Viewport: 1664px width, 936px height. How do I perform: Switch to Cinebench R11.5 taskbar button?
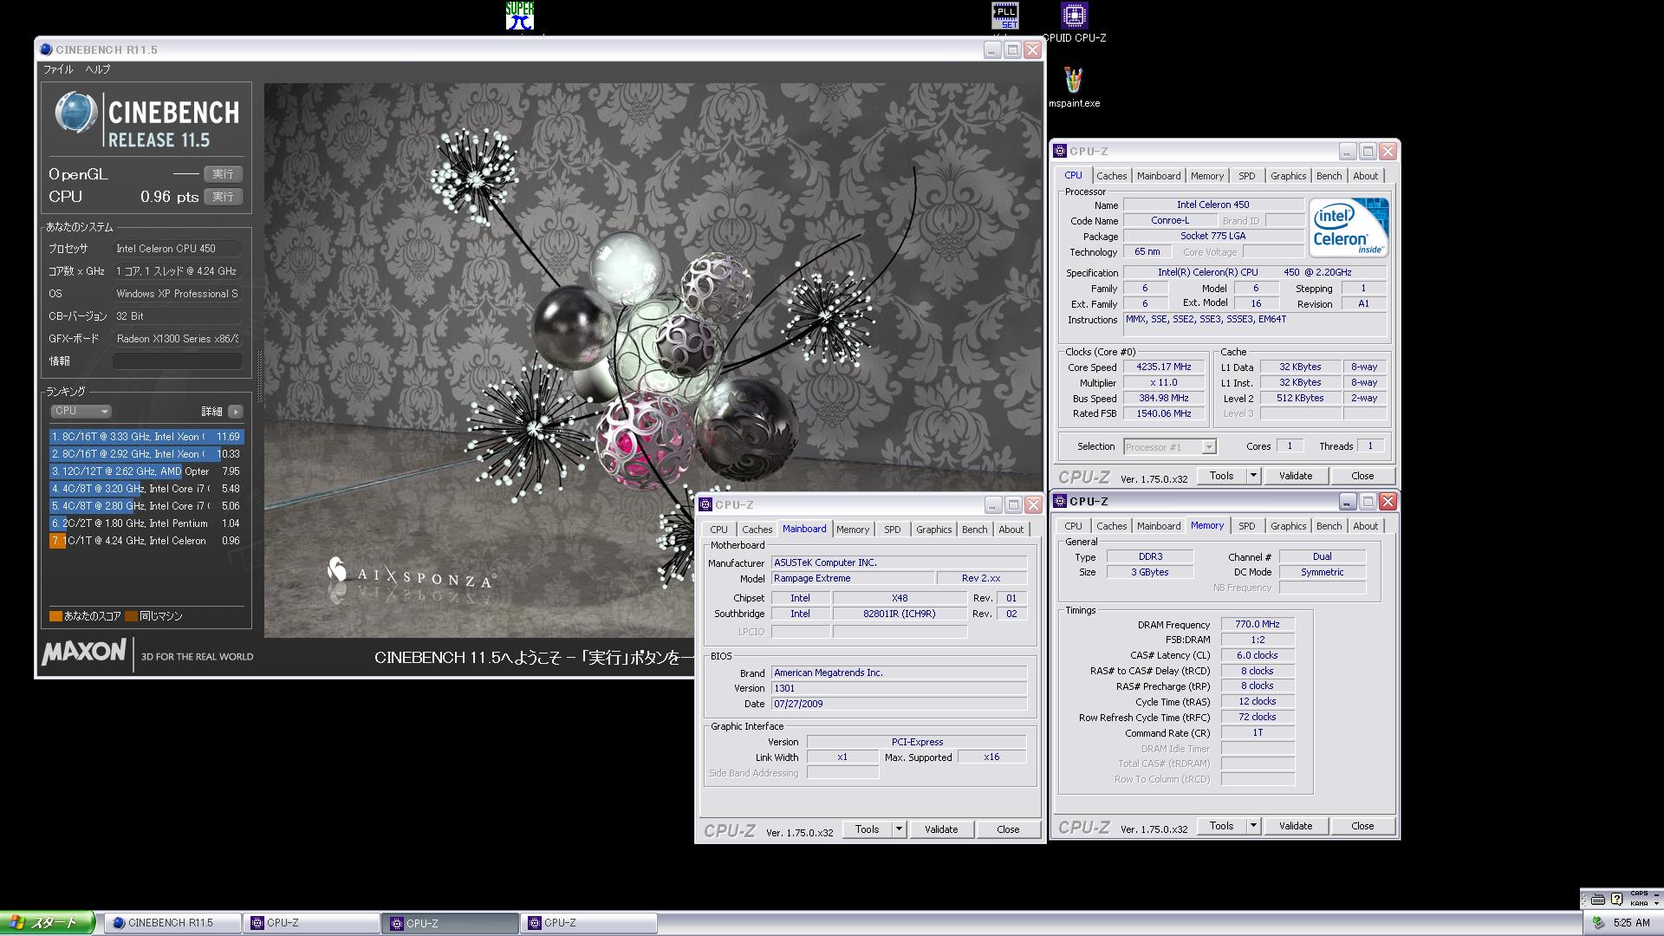[x=172, y=923]
